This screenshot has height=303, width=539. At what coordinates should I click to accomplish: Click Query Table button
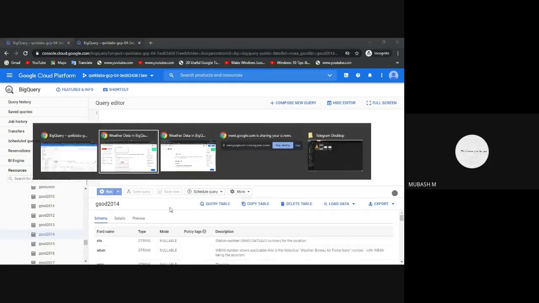point(215,204)
